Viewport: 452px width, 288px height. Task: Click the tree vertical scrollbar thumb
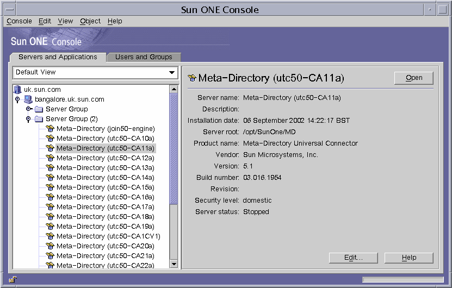174,149
